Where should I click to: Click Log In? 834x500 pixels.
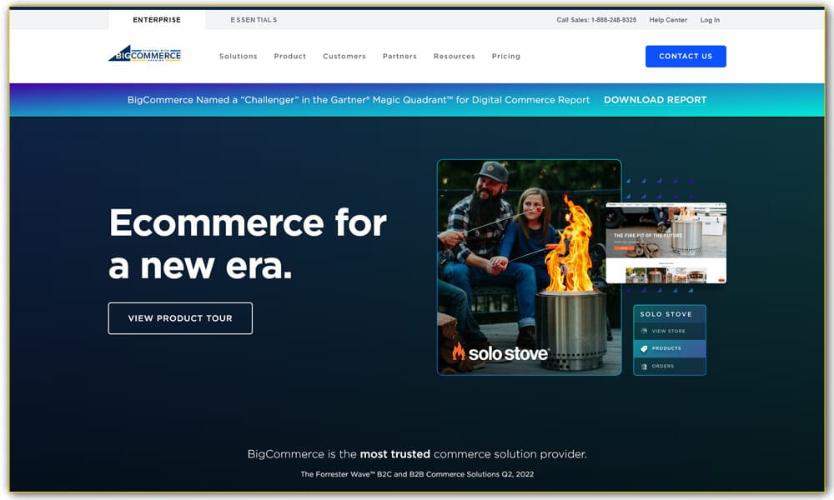coord(710,19)
